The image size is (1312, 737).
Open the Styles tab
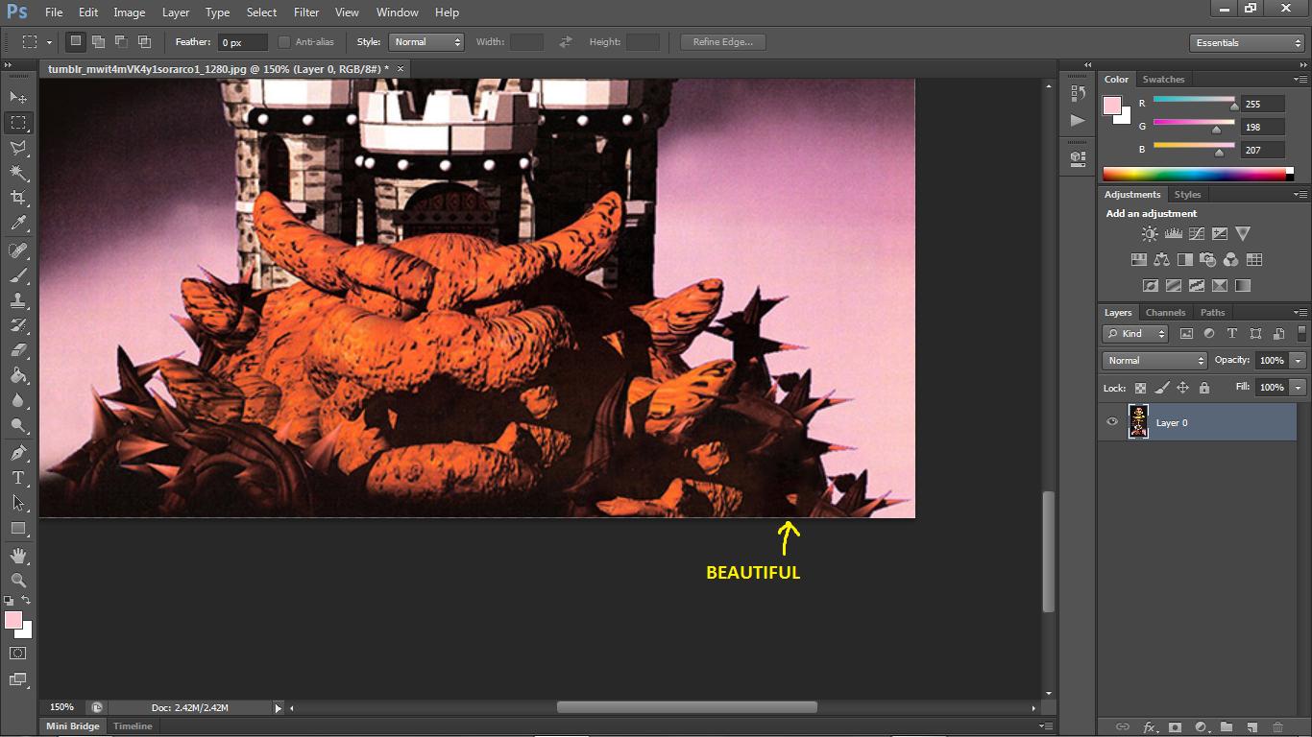(1188, 195)
